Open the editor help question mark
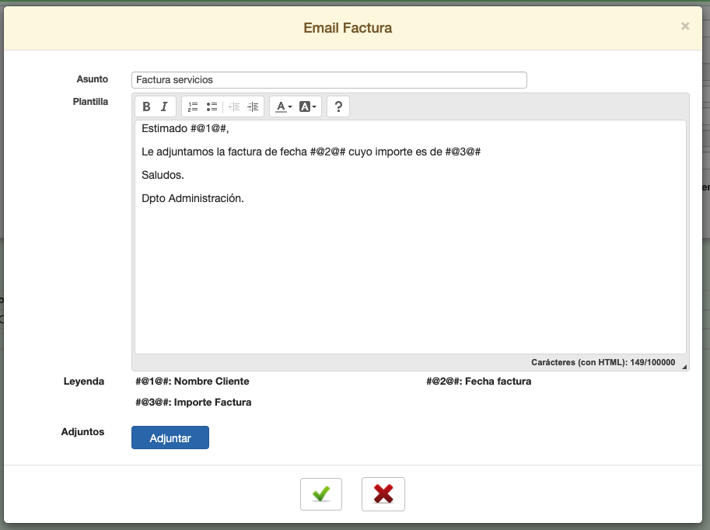Image resolution: width=710 pixels, height=530 pixels. tap(338, 106)
